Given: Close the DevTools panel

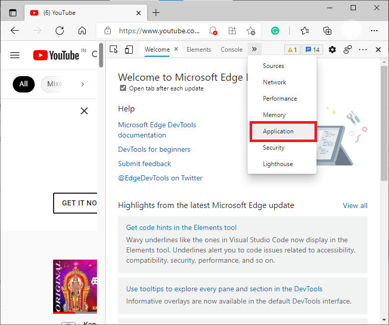Looking at the screenshot, I should (x=378, y=50).
